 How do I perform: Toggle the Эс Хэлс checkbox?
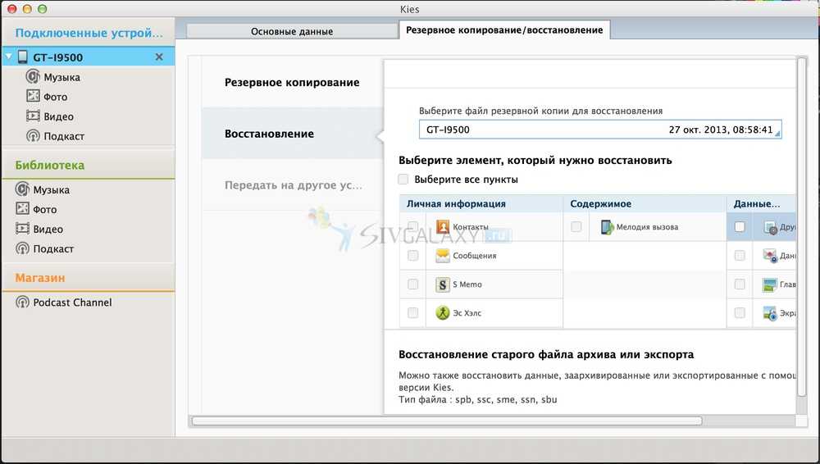coord(412,312)
